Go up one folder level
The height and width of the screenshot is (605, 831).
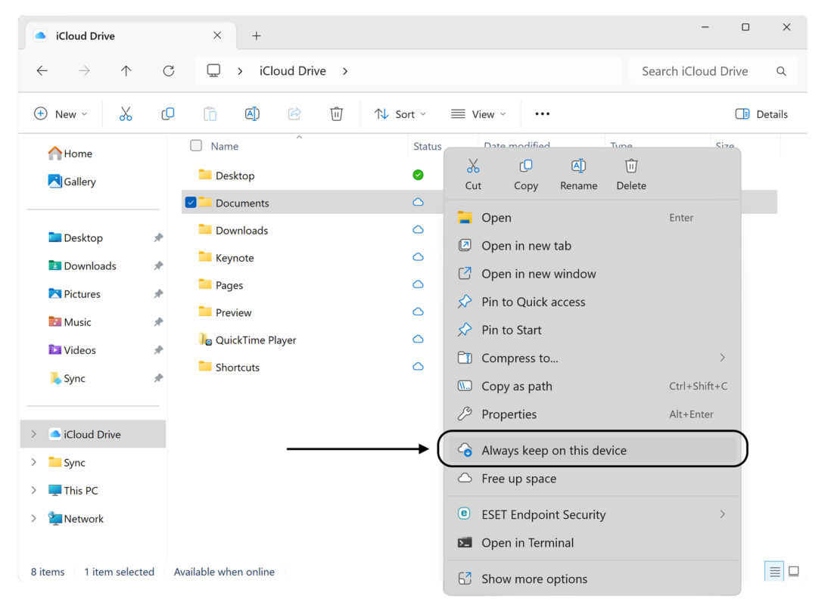click(126, 71)
